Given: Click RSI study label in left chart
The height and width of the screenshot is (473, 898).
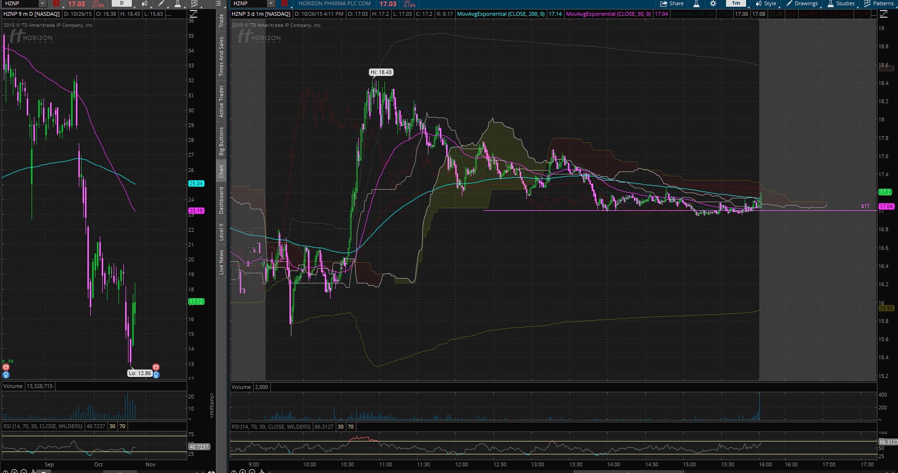Looking at the screenshot, I should click(43, 426).
